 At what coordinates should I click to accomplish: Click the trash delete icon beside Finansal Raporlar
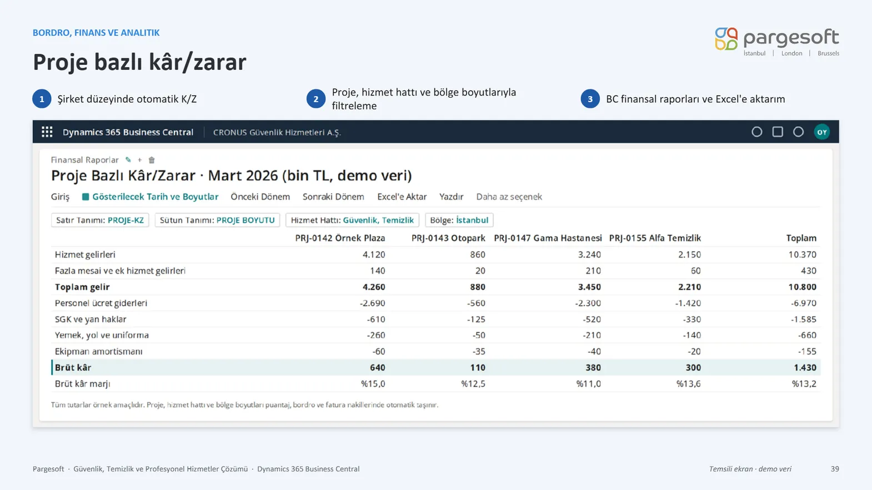(x=152, y=160)
